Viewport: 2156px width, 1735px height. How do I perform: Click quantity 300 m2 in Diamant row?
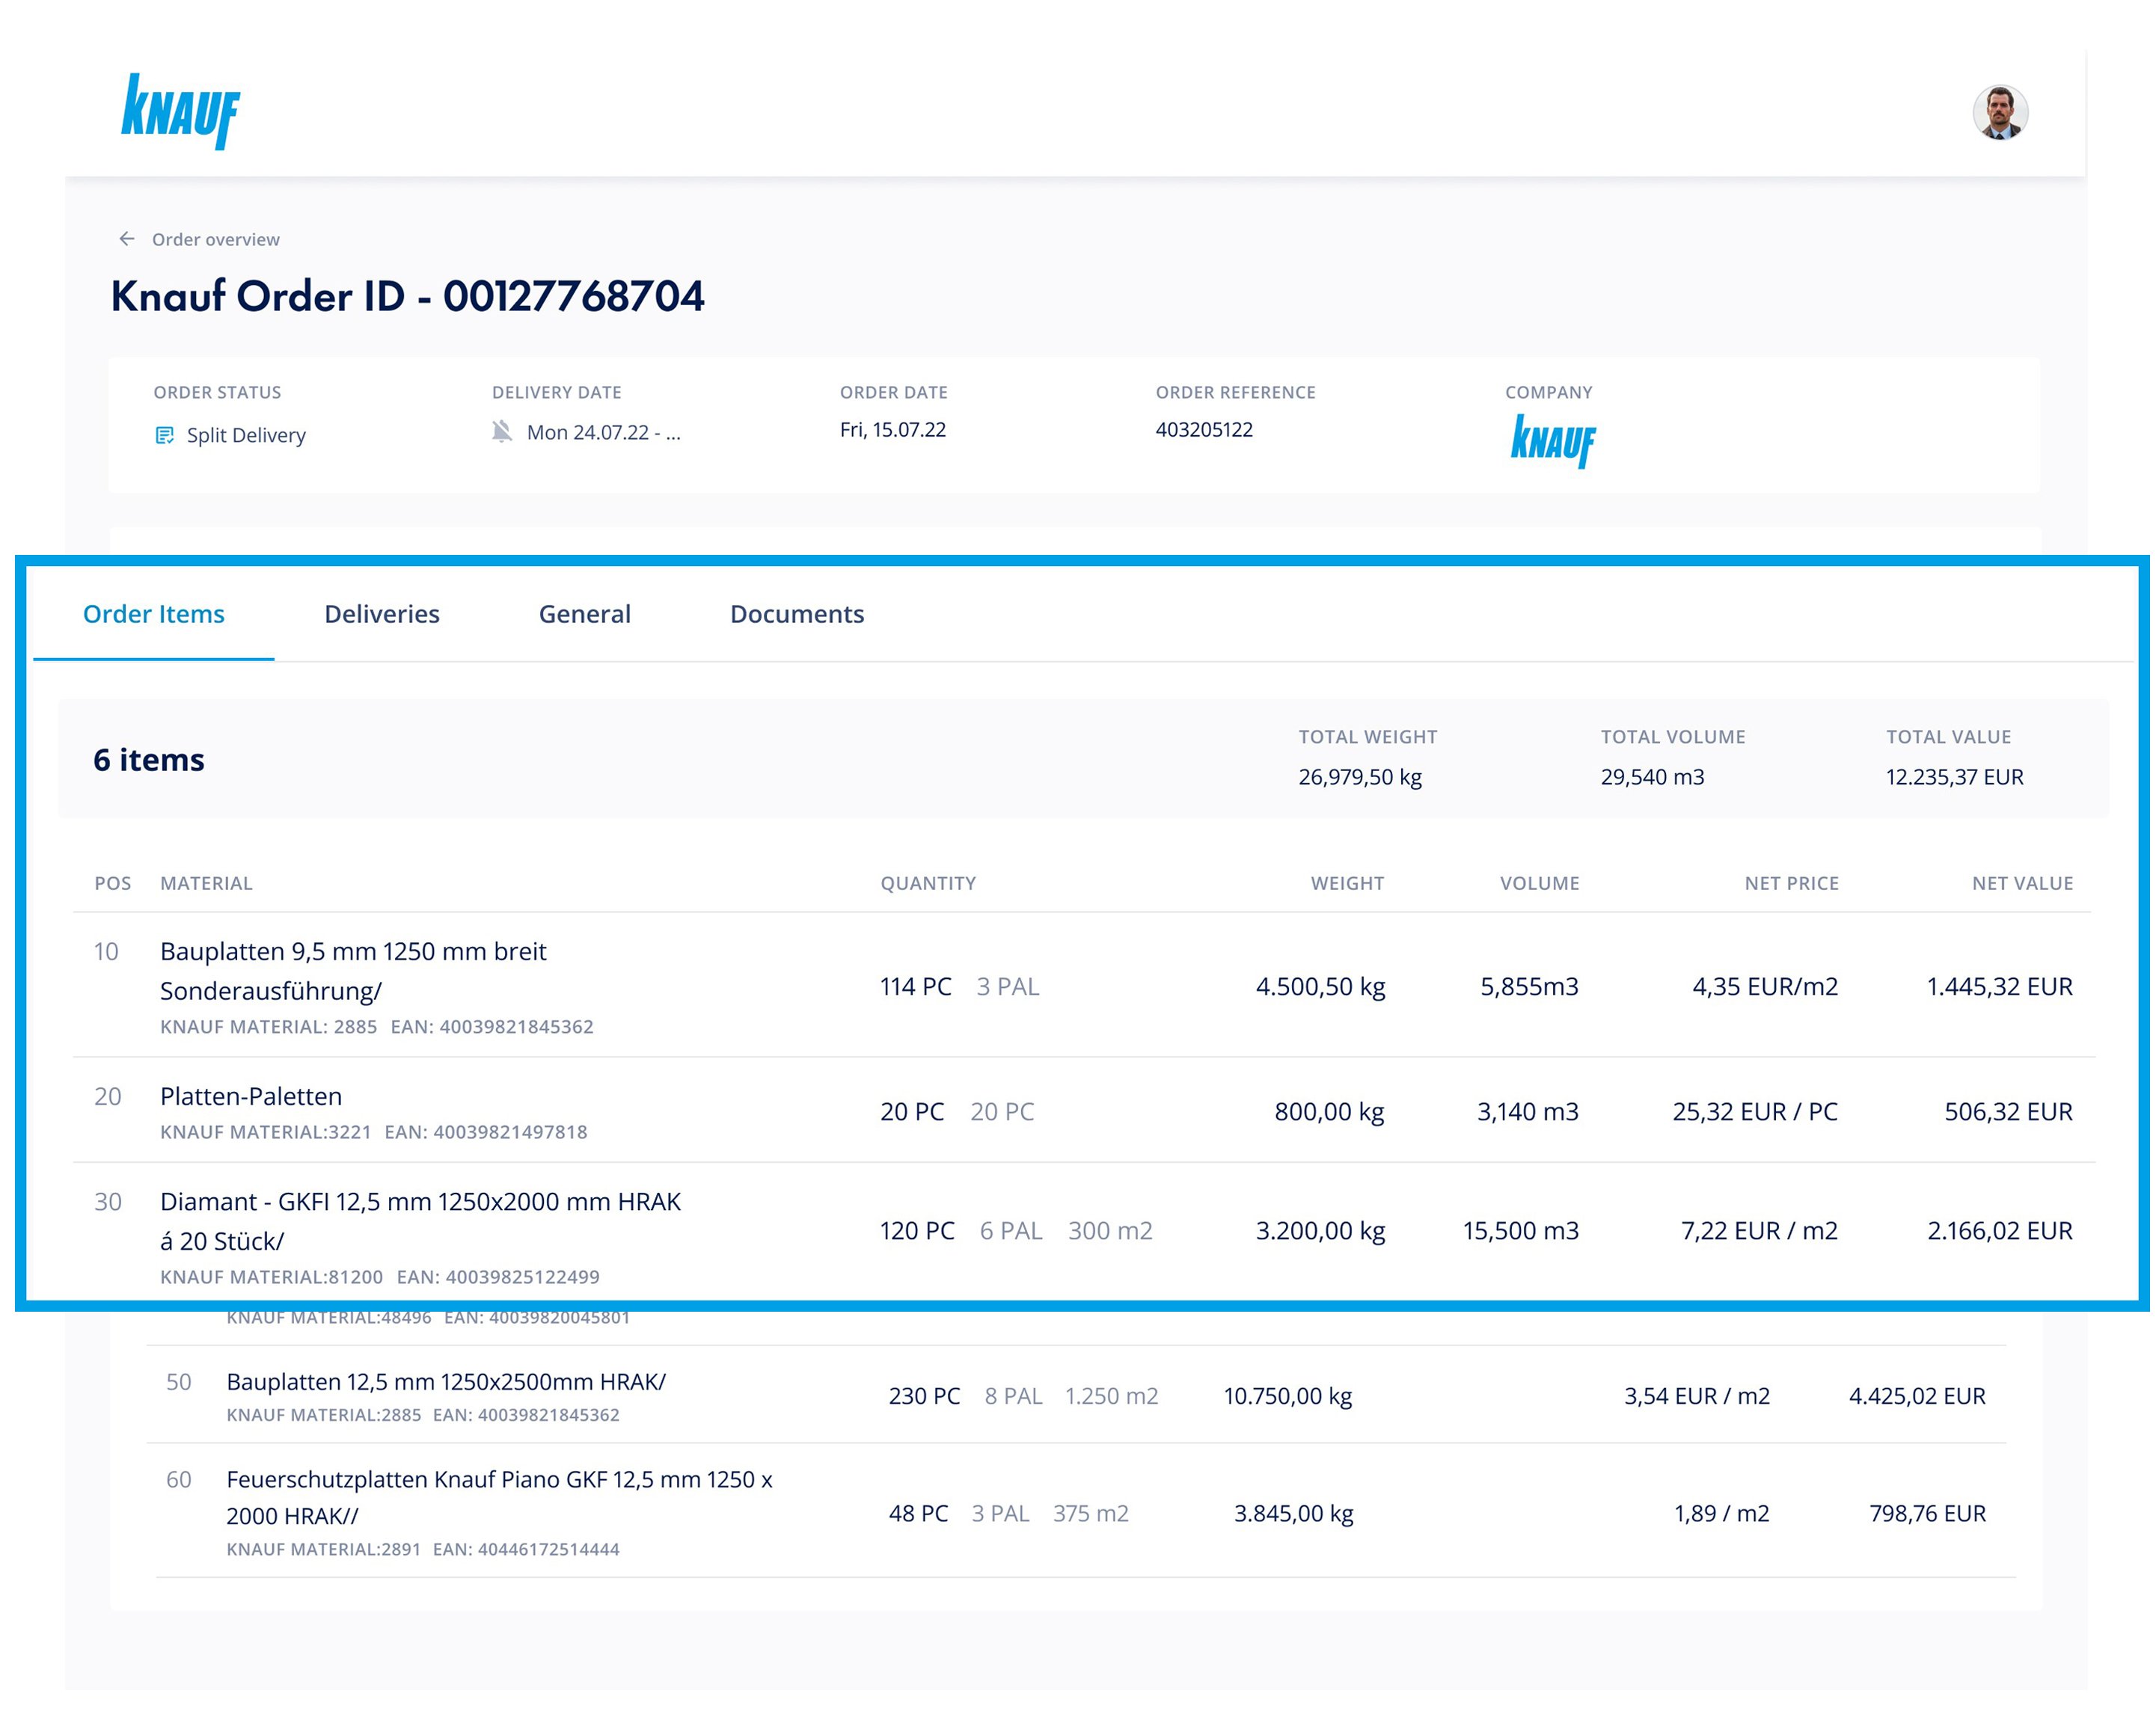coord(1110,1230)
